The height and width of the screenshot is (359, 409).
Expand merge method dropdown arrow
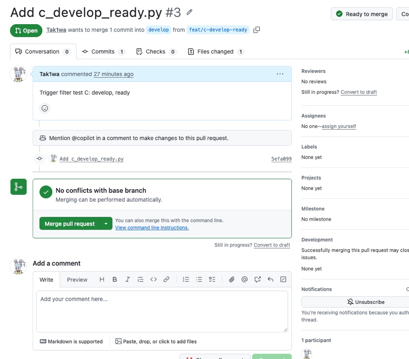click(106, 224)
